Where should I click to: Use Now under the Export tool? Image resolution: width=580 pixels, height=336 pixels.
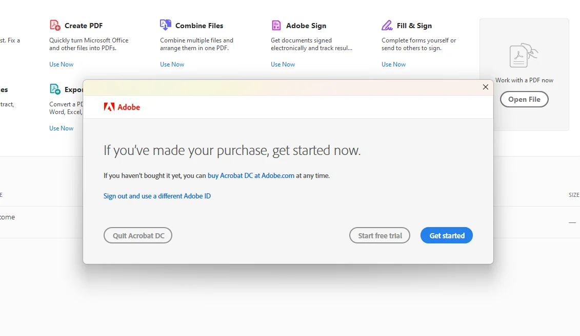(x=62, y=128)
